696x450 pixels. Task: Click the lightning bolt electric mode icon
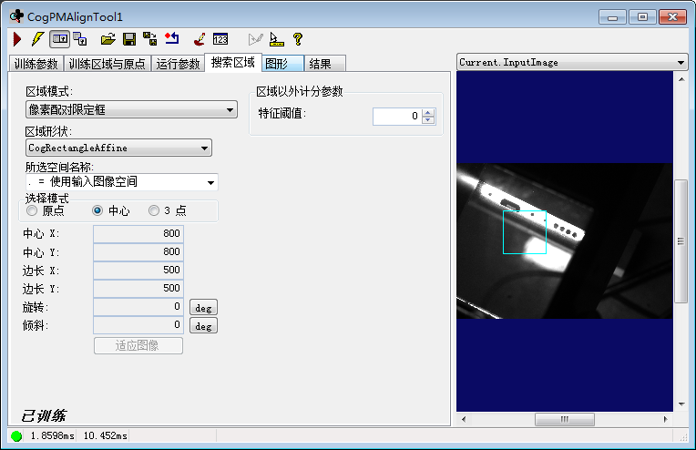pos(36,39)
